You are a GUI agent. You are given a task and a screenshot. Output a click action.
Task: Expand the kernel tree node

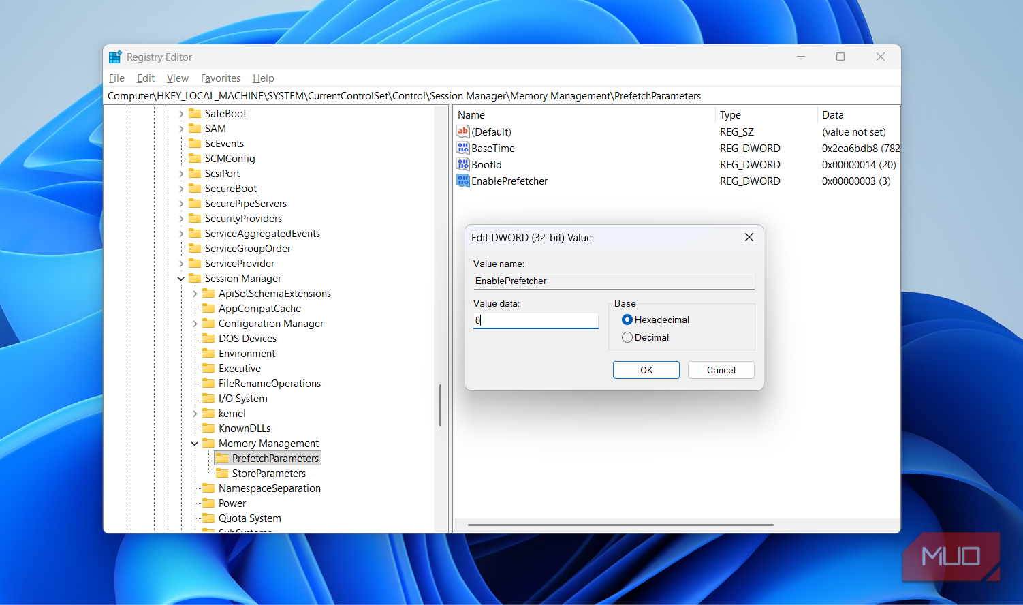click(x=195, y=414)
